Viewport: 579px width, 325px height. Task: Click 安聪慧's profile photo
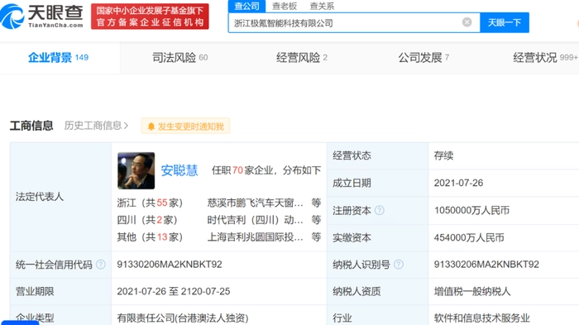[136, 170]
